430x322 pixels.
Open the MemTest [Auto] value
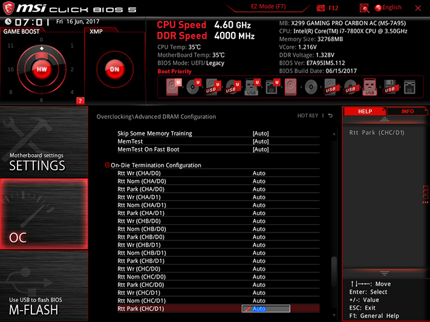(x=261, y=141)
